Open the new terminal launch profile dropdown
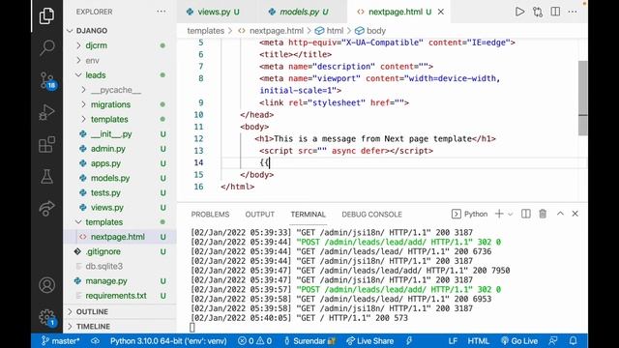 pos(511,214)
